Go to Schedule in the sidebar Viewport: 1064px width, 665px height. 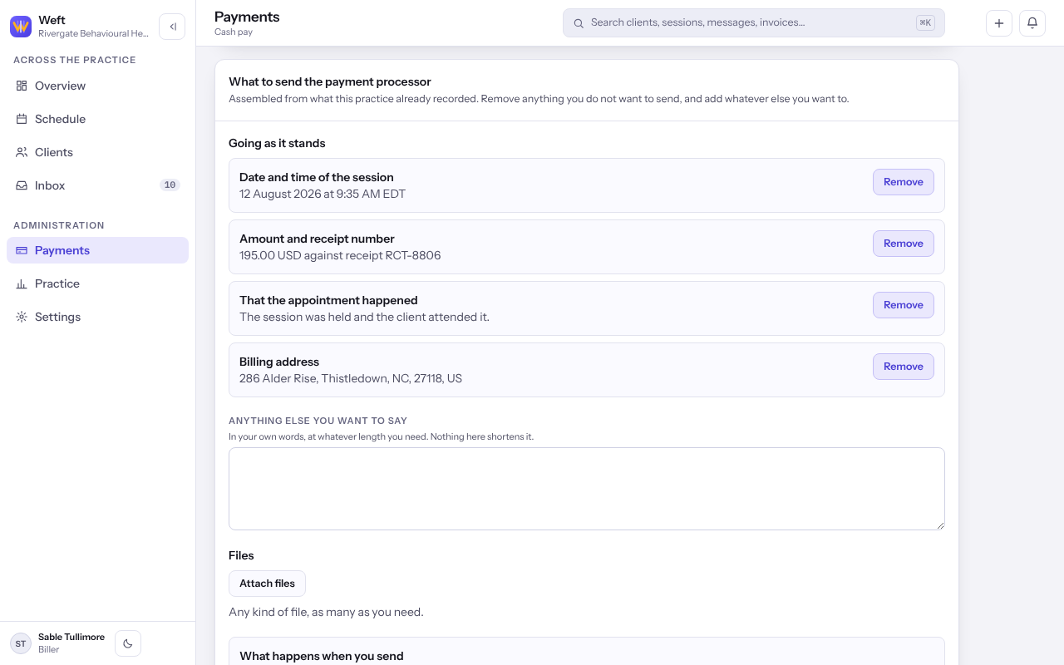(98, 119)
